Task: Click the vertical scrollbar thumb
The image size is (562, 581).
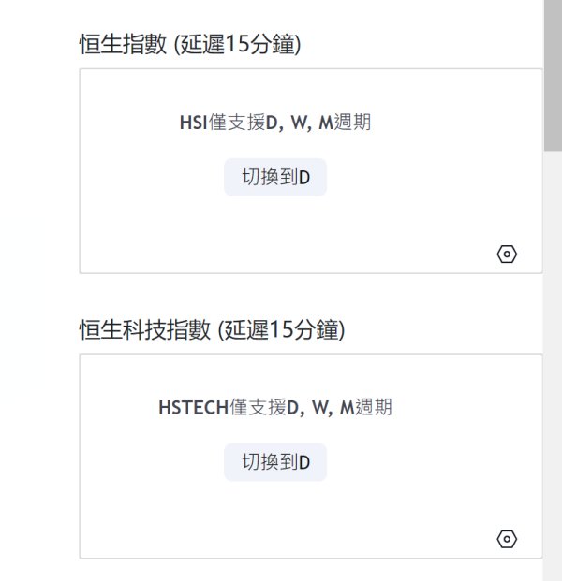Action: (553, 75)
